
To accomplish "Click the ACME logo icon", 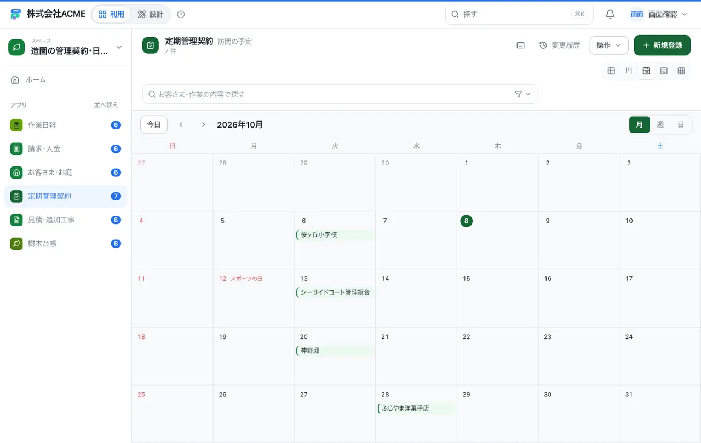I will pyautogui.click(x=15, y=14).
